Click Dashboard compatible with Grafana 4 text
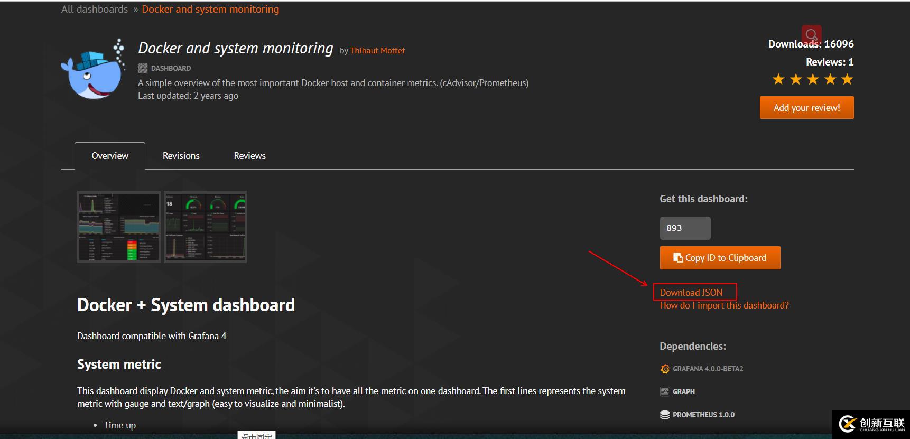The image size is (910, 439). pos(152,336)
